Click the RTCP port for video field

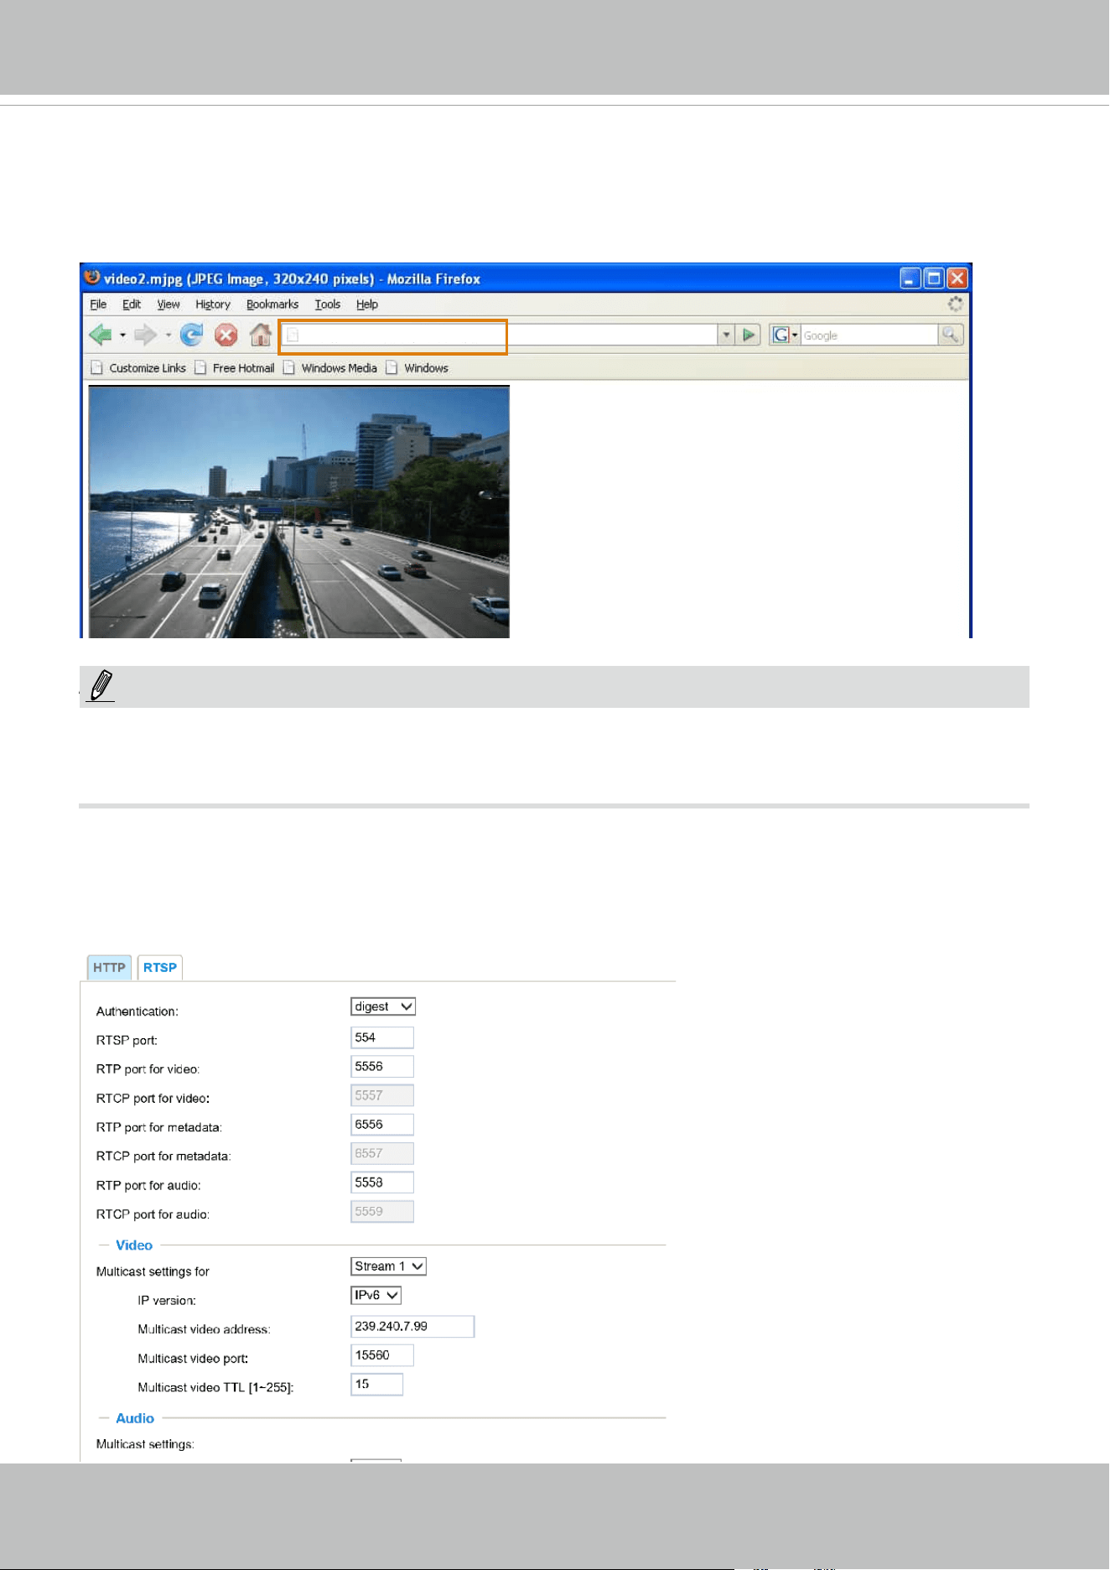382,1095
